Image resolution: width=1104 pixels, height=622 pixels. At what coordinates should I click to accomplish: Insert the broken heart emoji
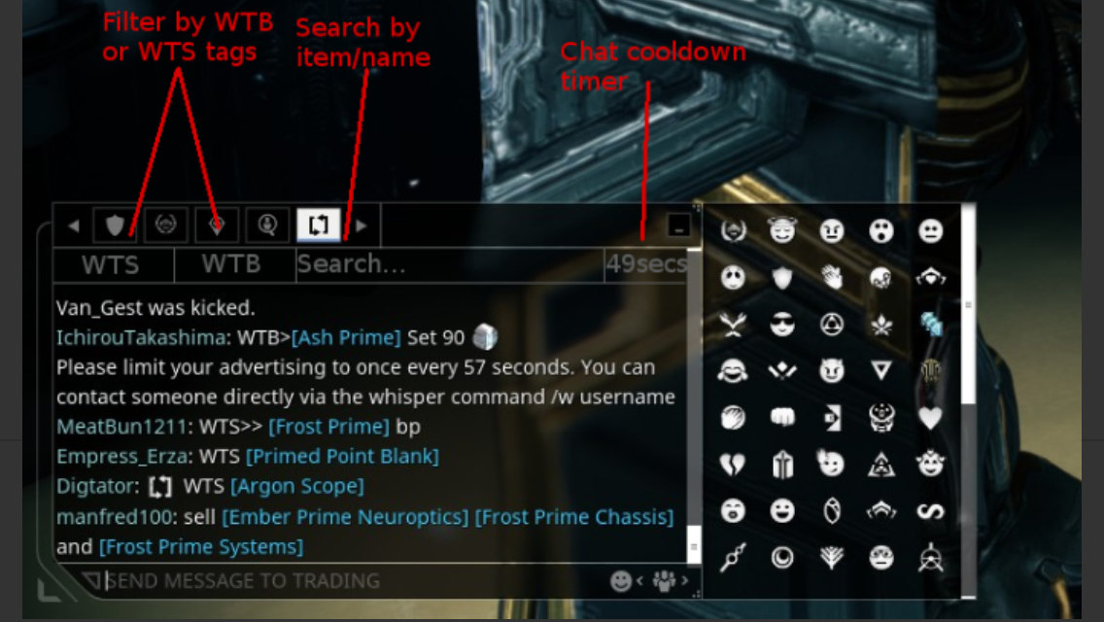(732, 465)
